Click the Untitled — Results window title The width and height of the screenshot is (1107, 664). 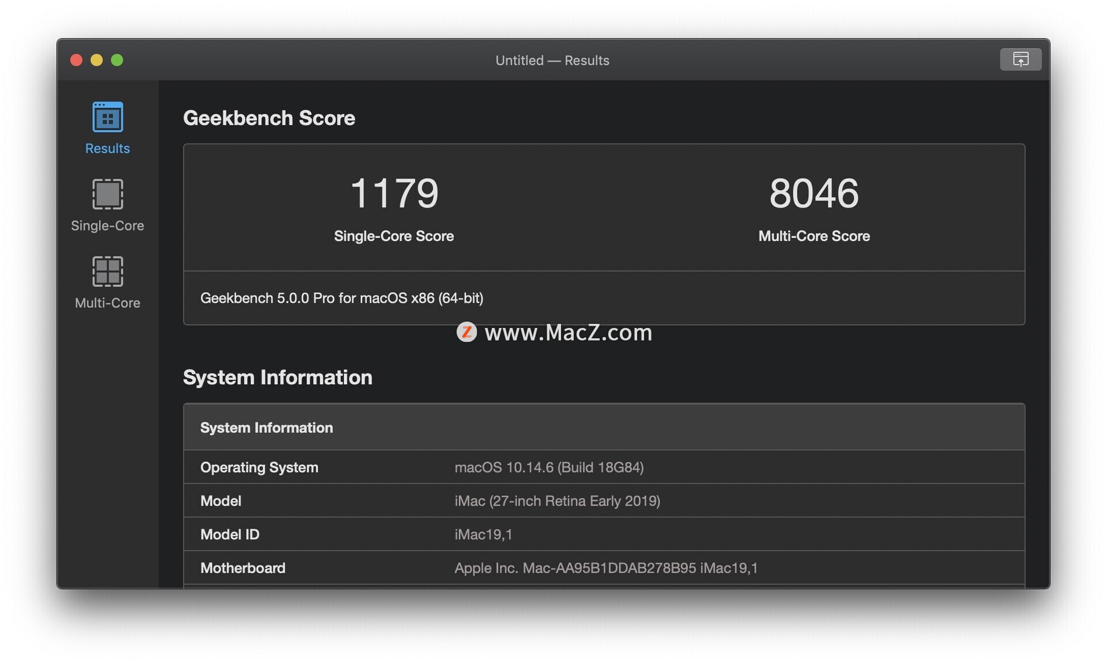click(x=552, y=60)
